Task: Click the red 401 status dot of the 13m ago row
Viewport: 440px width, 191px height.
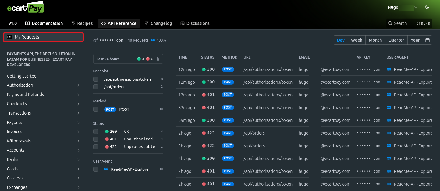Action: point(204,95)
